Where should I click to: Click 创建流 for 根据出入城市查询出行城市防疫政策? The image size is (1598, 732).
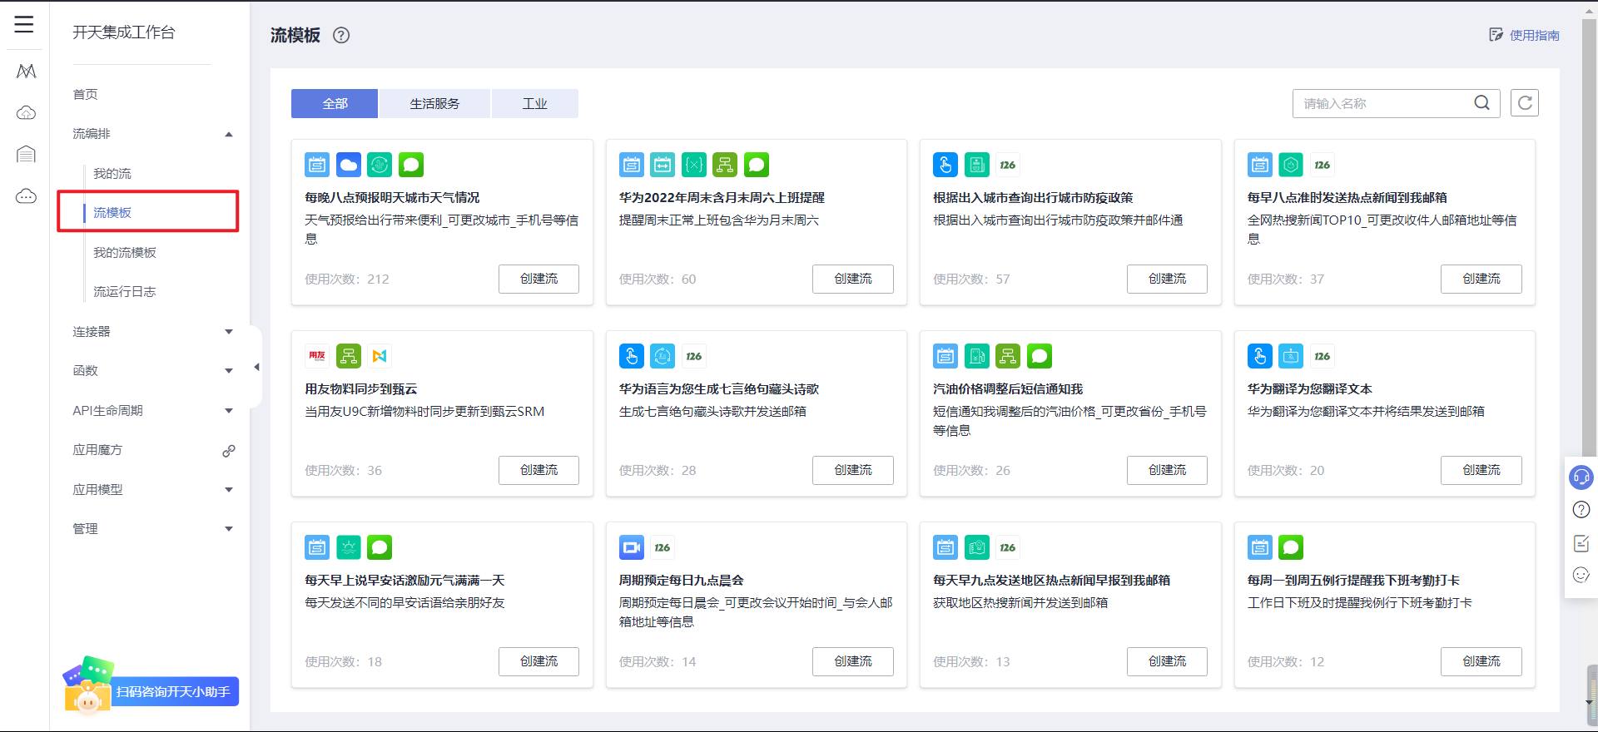click(x=1167, y=279)
